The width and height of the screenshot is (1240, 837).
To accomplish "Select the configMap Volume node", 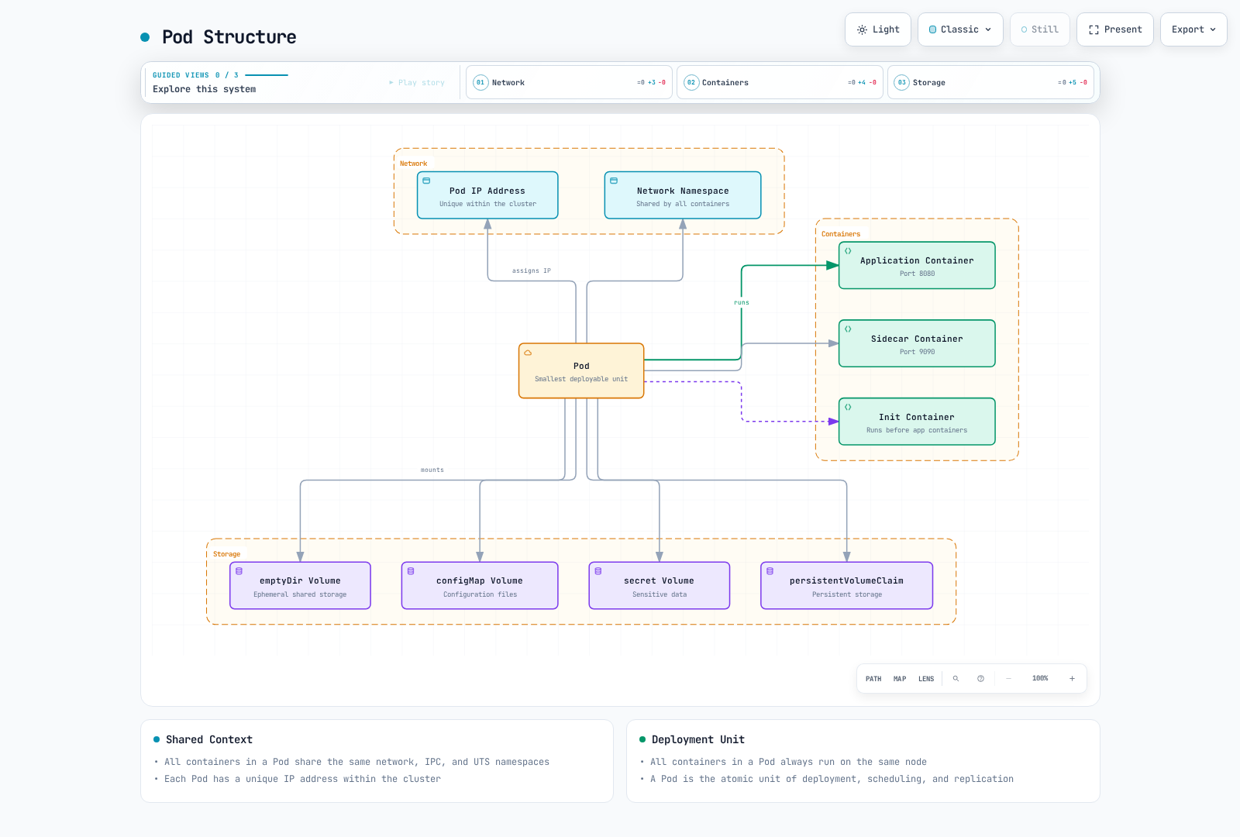I will point(480,586).
